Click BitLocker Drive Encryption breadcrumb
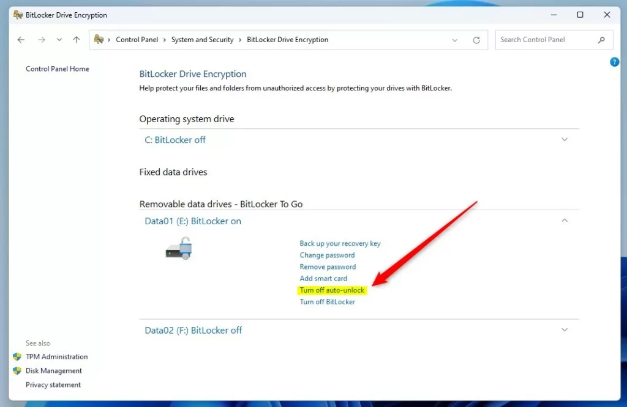Image resolution: width=627 pixels, height=407 pixels. click(288, 40)
